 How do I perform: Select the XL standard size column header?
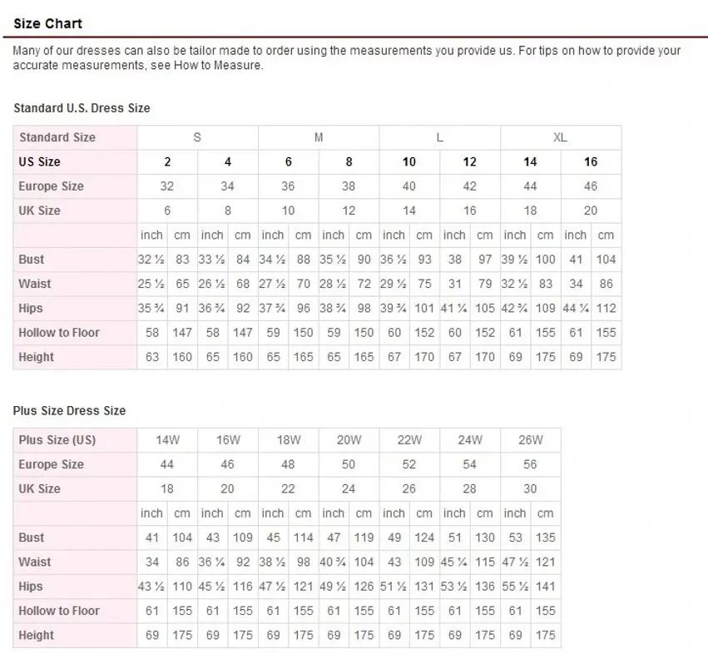pyautogui.click(x=560, y=137)
